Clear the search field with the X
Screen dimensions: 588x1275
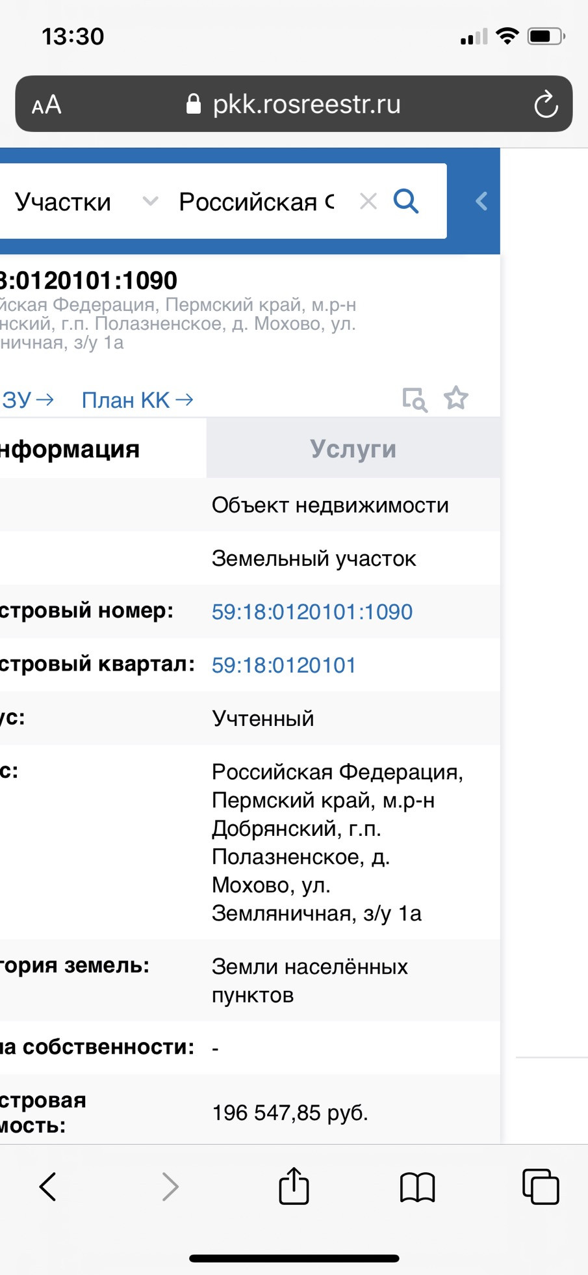pyautogui.click(x=368, y=202)
